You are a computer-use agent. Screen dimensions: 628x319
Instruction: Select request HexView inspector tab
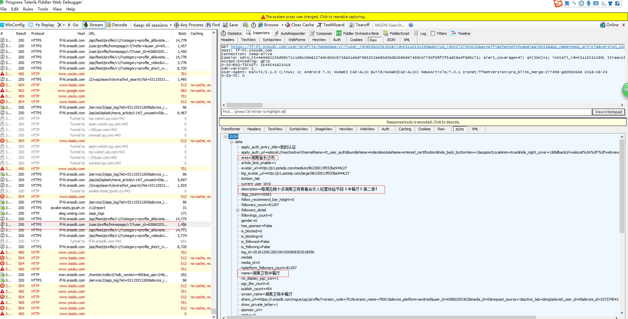(x=319, y=40)
